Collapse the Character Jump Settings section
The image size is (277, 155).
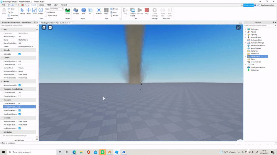pos(2,89)
